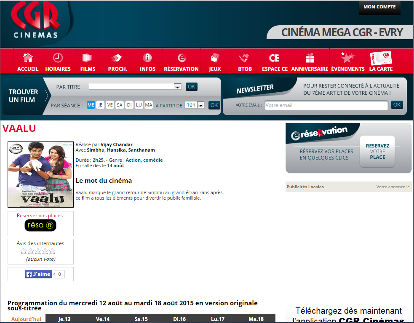This screenshot has height=323, width=414.
Task: Click the Cinéma Mega CGR - Evry heading
Action: 342,32
